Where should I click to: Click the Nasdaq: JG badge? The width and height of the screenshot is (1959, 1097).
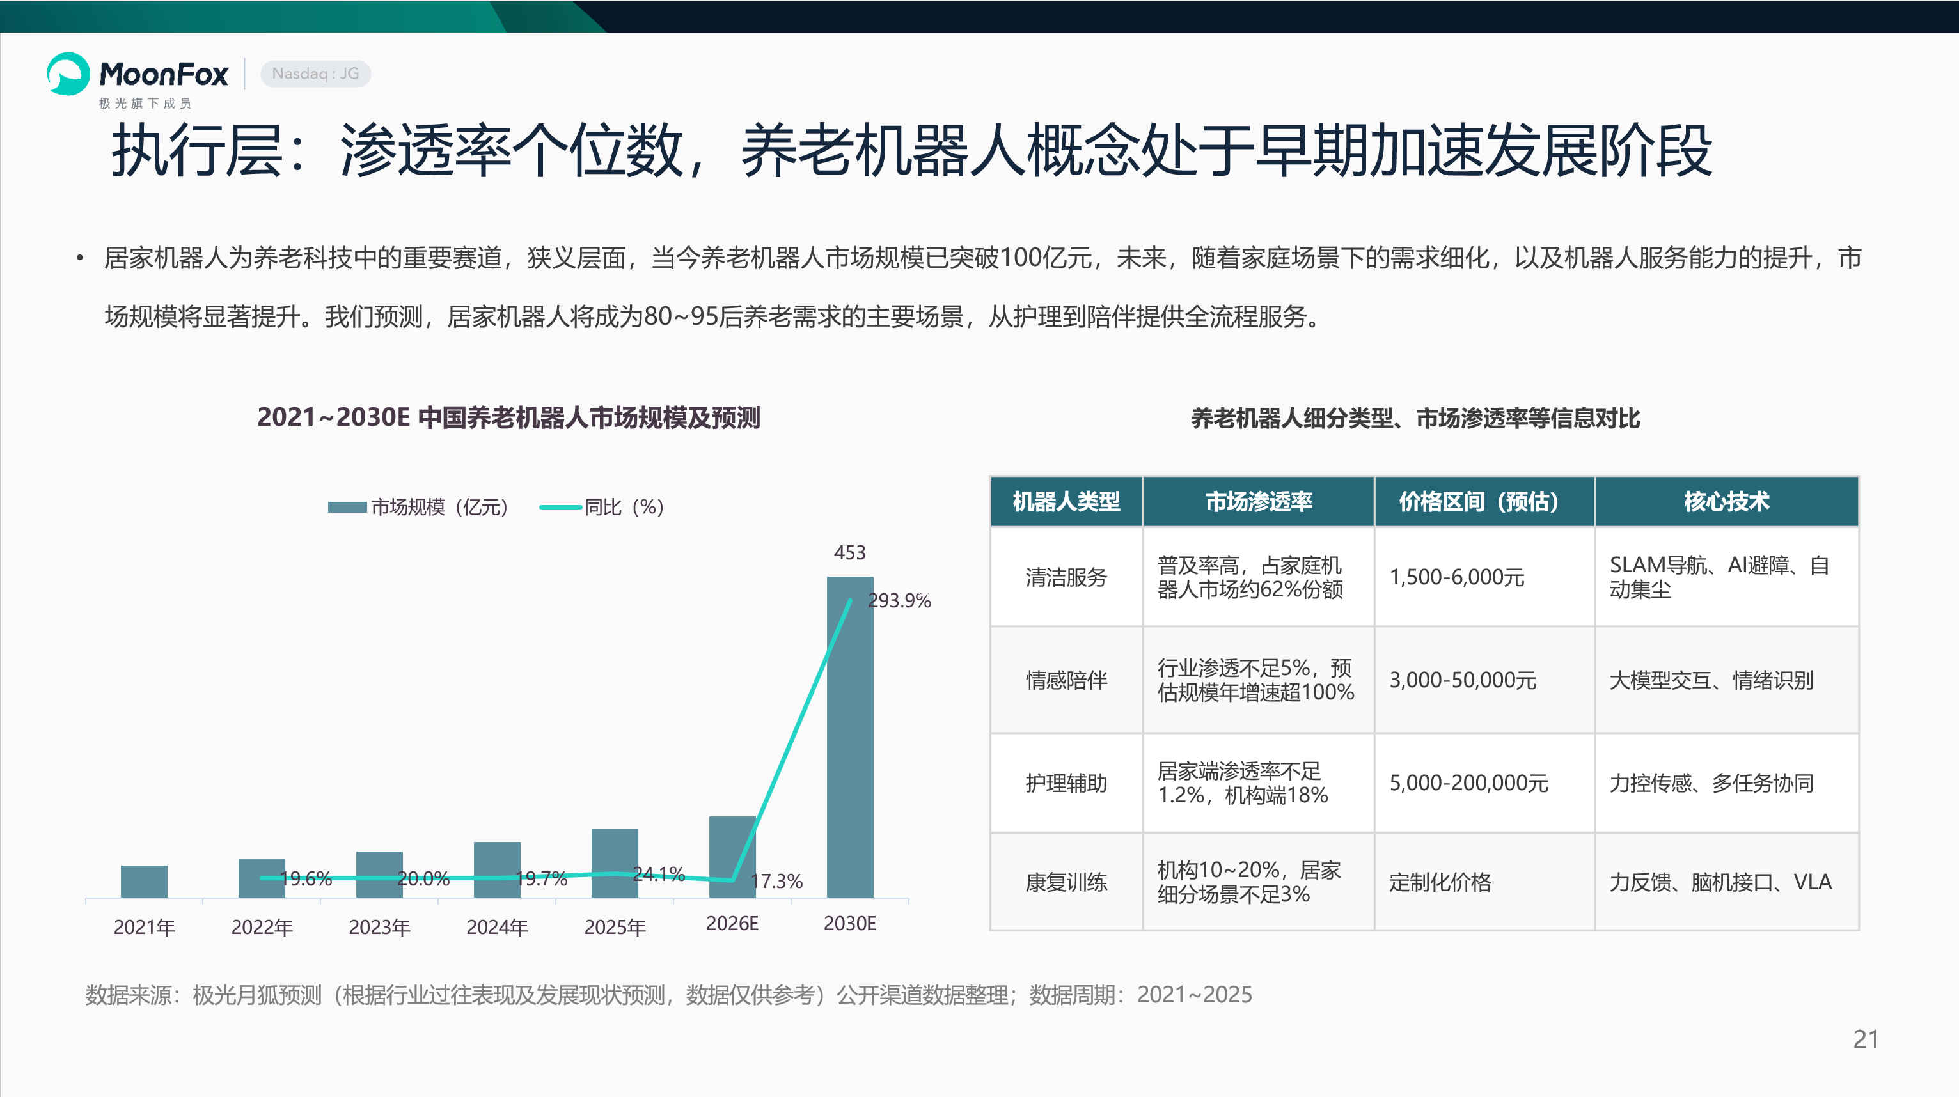pos(315,74)
